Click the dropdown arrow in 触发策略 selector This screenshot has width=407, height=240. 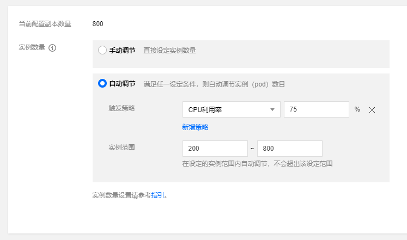(272, 109)
